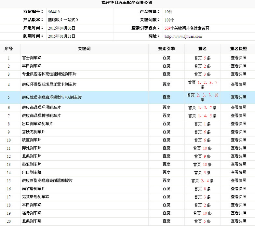View 查看快照 for 雪铁龙刹车片
255x227 pixels.
pos(238,132)
